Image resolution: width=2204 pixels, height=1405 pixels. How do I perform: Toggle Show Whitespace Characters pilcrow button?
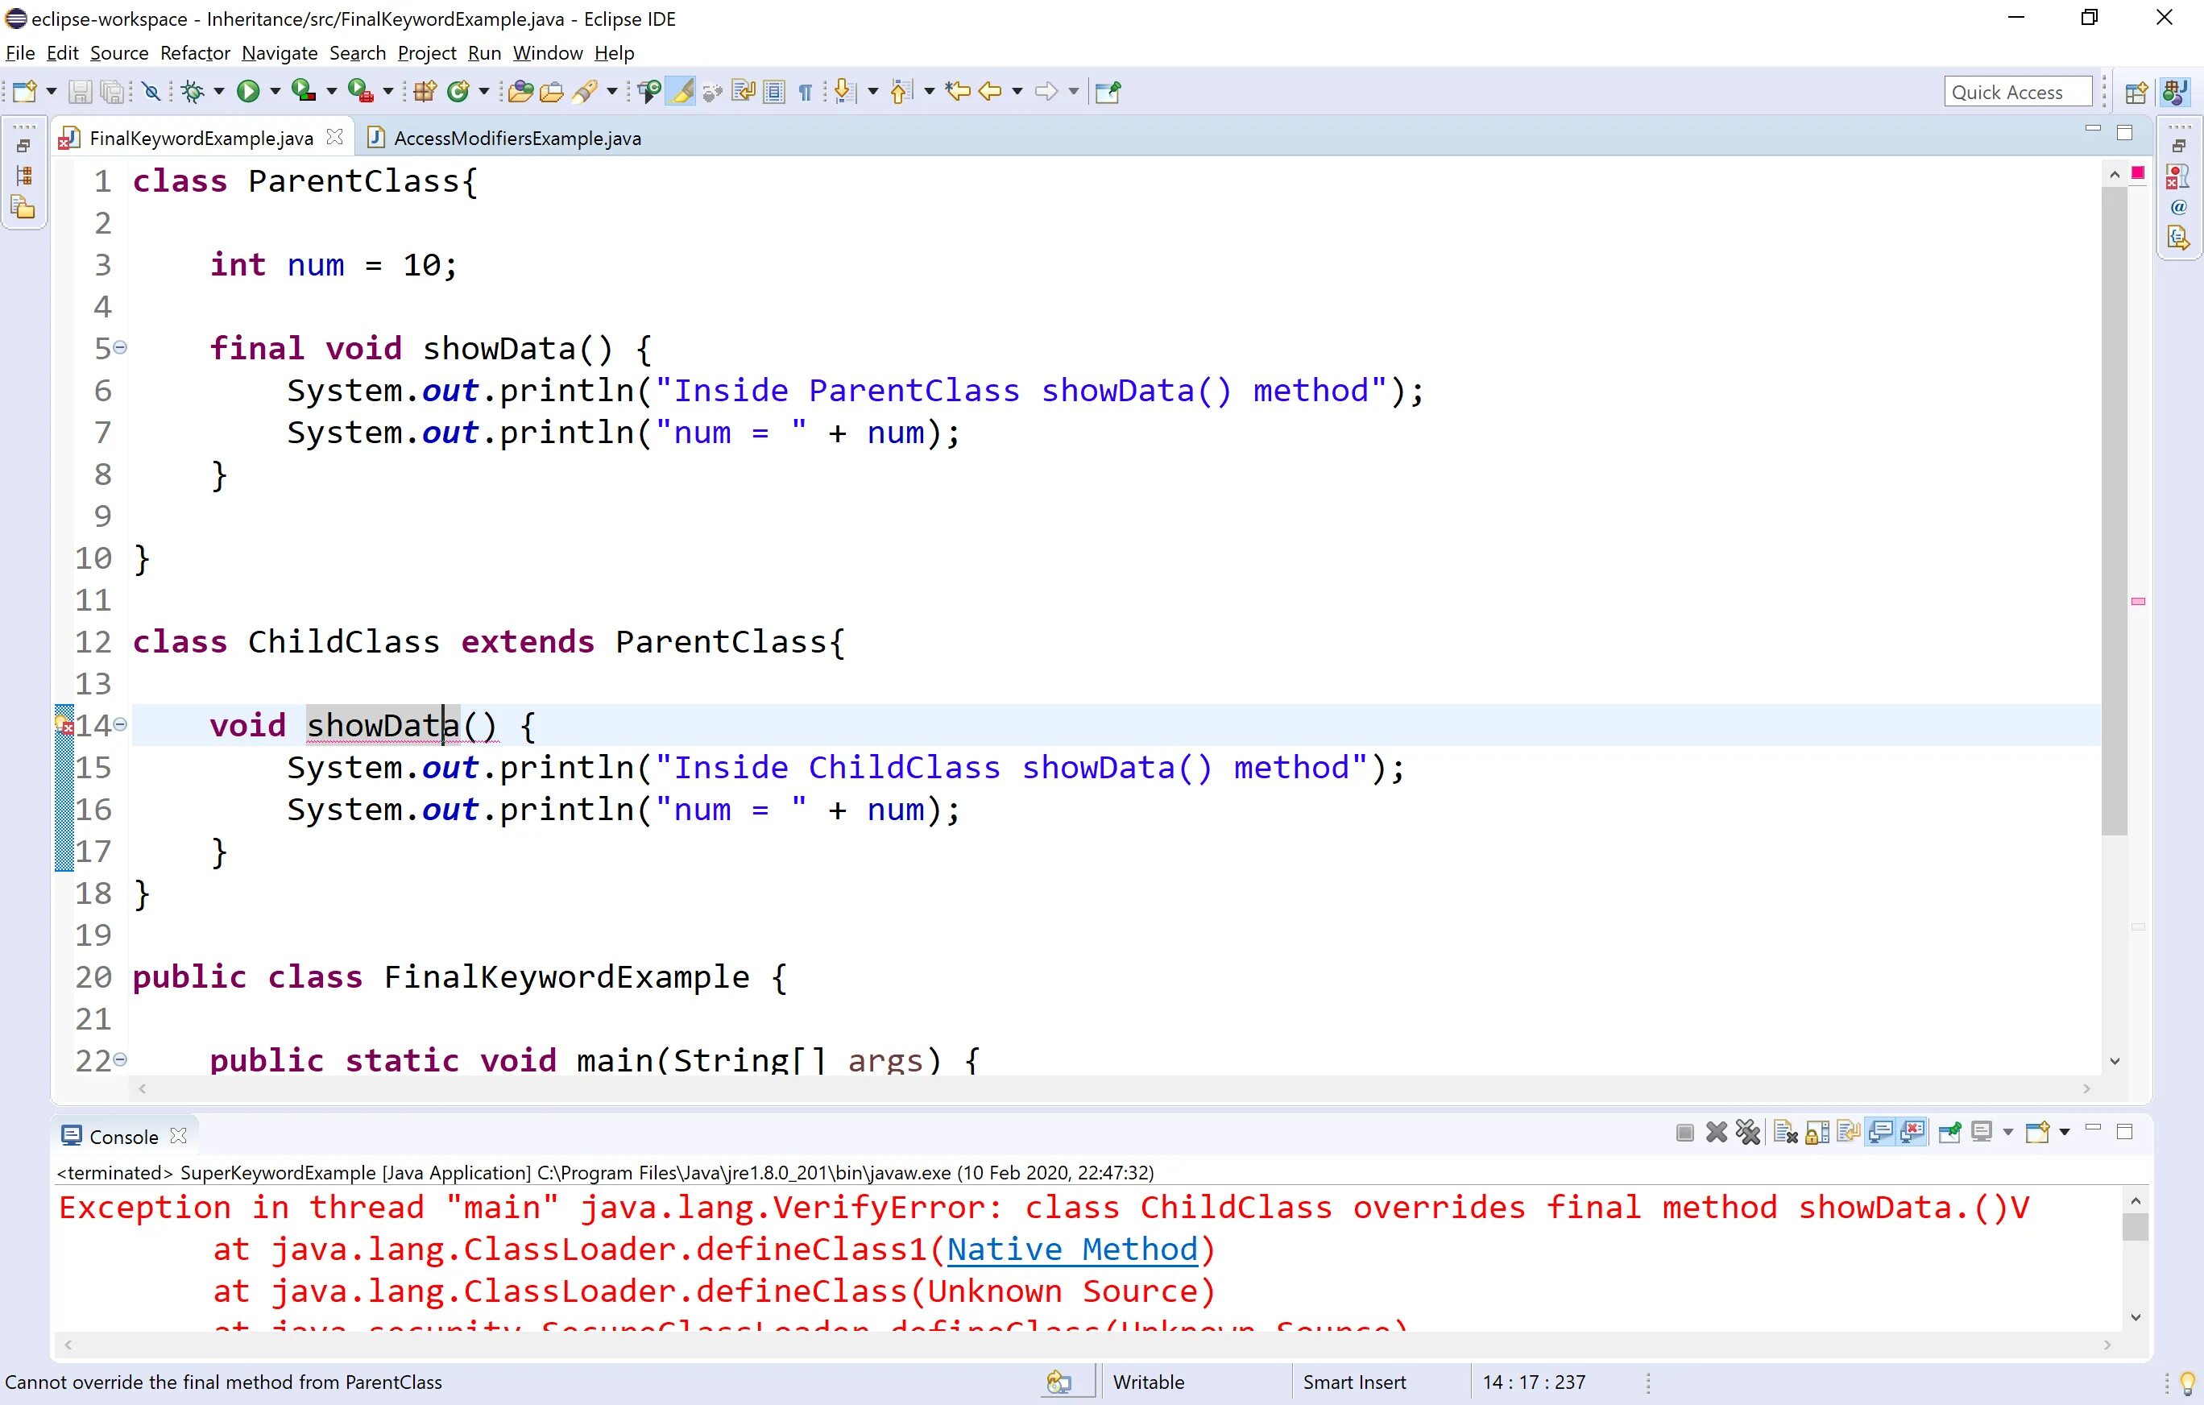point(806,90)
